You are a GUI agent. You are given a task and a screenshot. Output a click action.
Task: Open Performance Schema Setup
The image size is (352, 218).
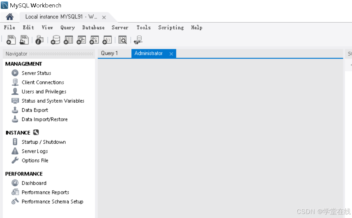pos(52,202)
